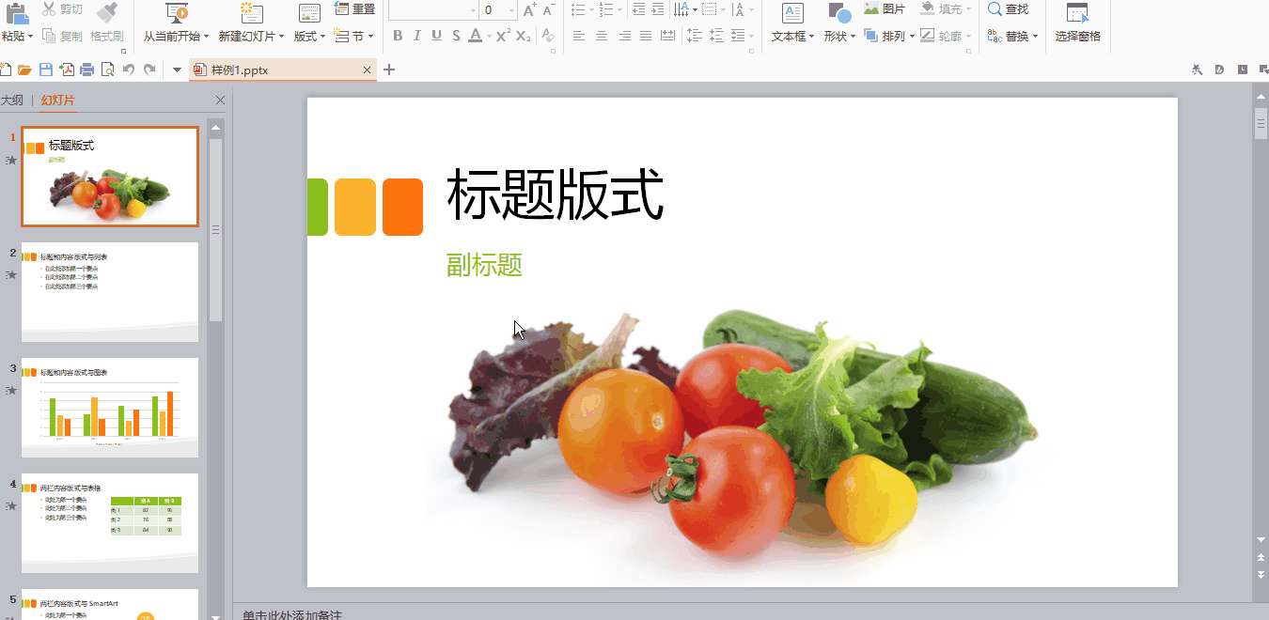Click the Undo arrow icon
Viewport: 1269px width, 620px height.
(129, 70)
